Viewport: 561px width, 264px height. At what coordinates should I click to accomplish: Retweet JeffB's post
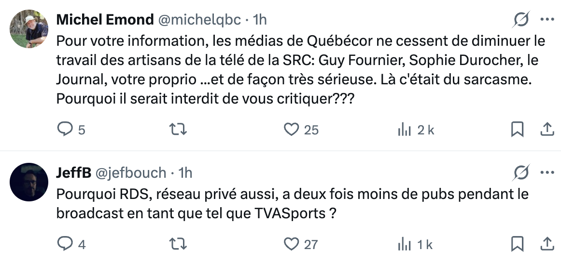[180, 244]
